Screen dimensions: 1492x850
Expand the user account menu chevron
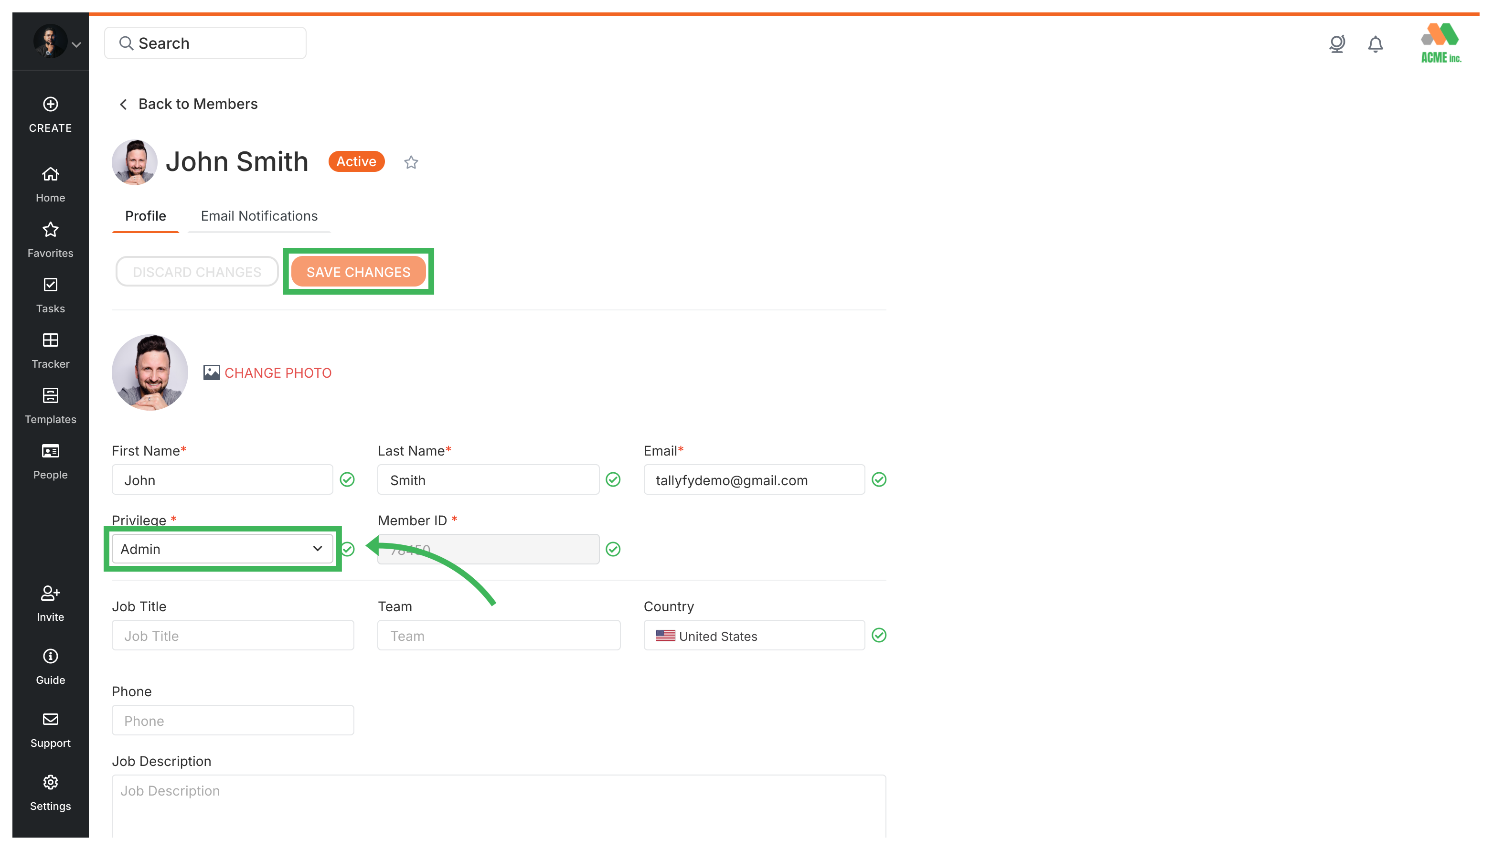(76, 44)
